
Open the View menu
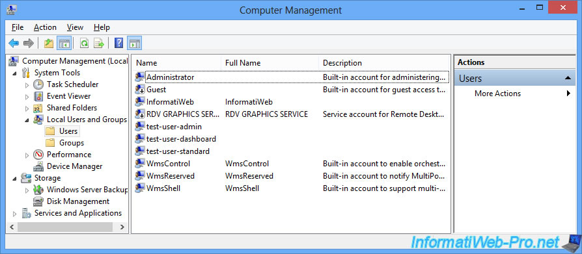75,27
